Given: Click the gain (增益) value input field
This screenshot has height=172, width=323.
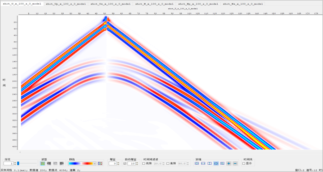Looking at the screenshot, I should 113,164.
